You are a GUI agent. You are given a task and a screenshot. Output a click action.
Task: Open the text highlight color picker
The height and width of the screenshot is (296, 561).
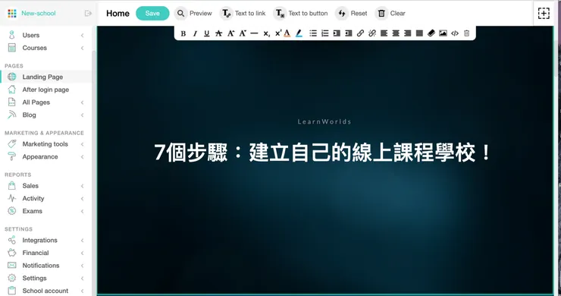pyautogui.click(x=299, y=33)
